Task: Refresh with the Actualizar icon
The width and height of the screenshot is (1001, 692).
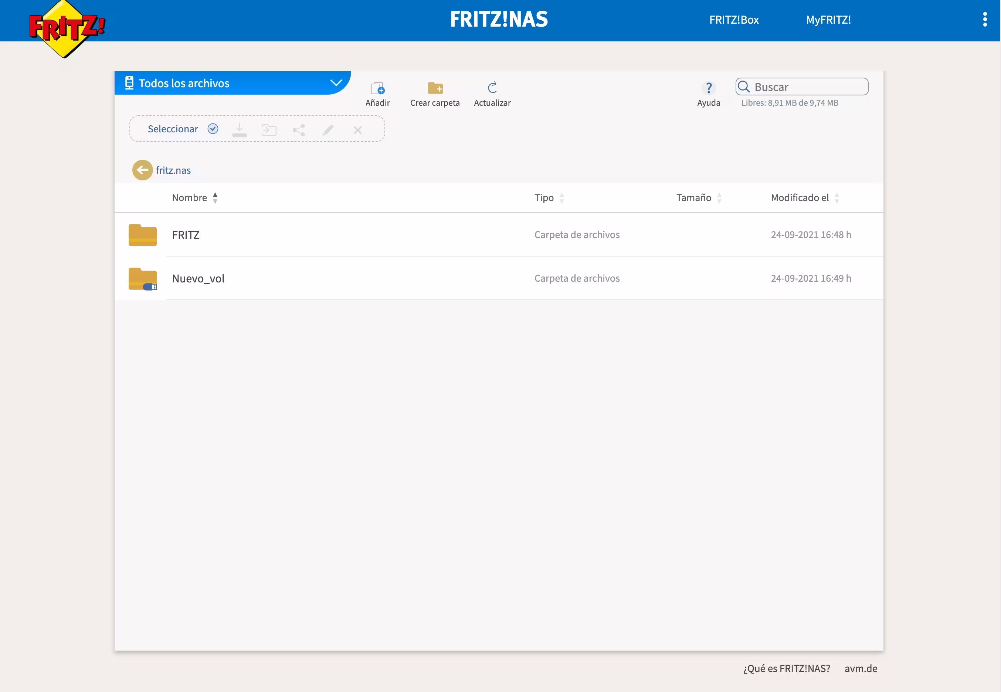Action: (x=492, y=88)
